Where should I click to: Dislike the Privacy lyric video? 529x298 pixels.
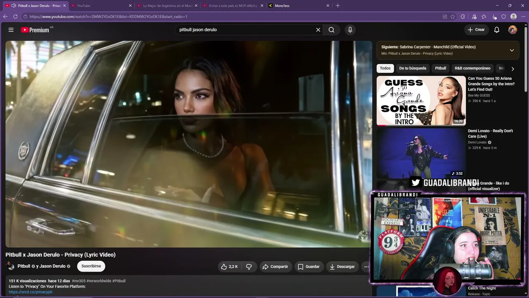(x=249, y=267)
